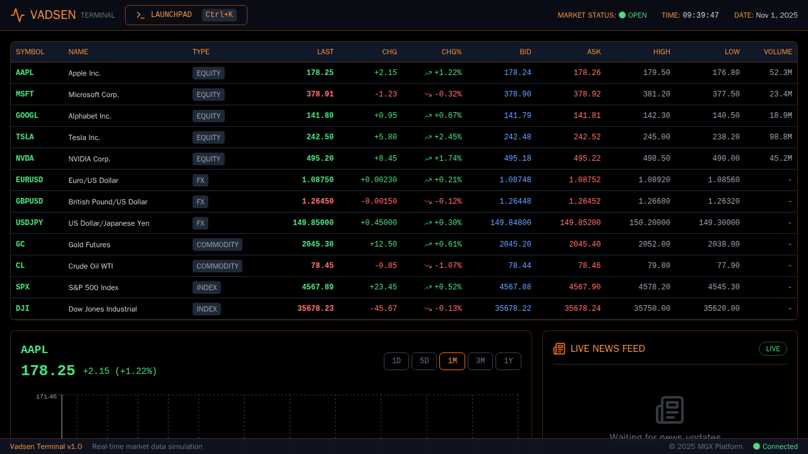Click the time value 09:39:47
This screenshot has height=454, width=808.
click(x=701, y=15)
